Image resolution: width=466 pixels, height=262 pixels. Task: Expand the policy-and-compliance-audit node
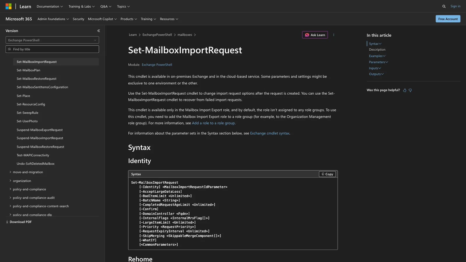point(10,198)
